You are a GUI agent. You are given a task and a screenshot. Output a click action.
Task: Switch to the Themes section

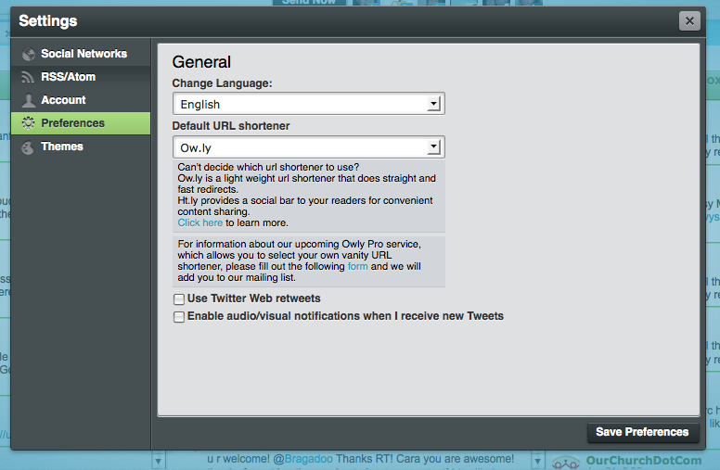coord(81,146)
